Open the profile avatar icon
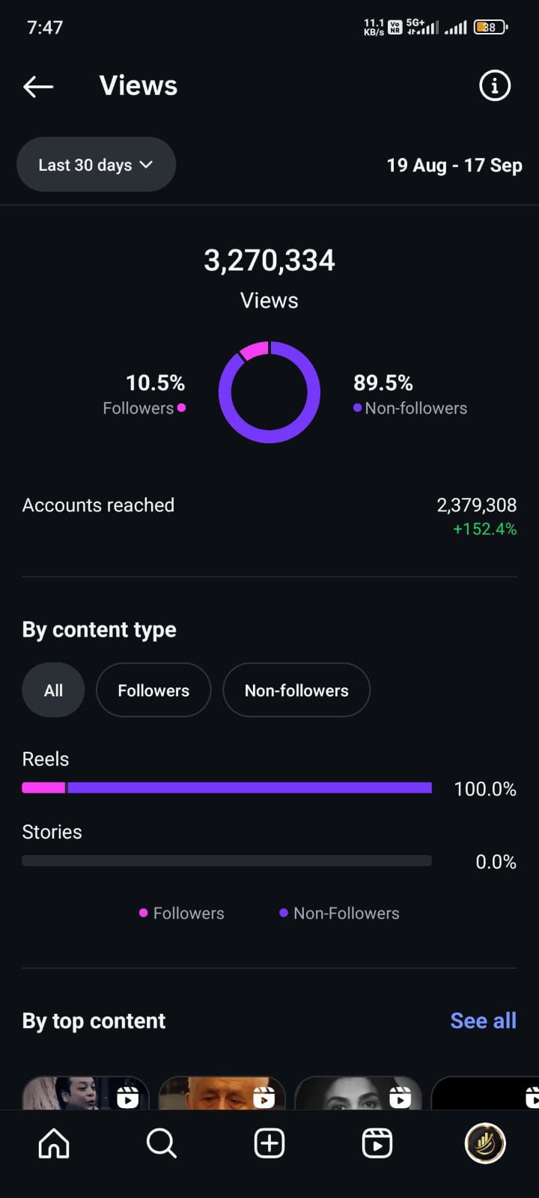539x1198 pixels. click(485, 1143)
